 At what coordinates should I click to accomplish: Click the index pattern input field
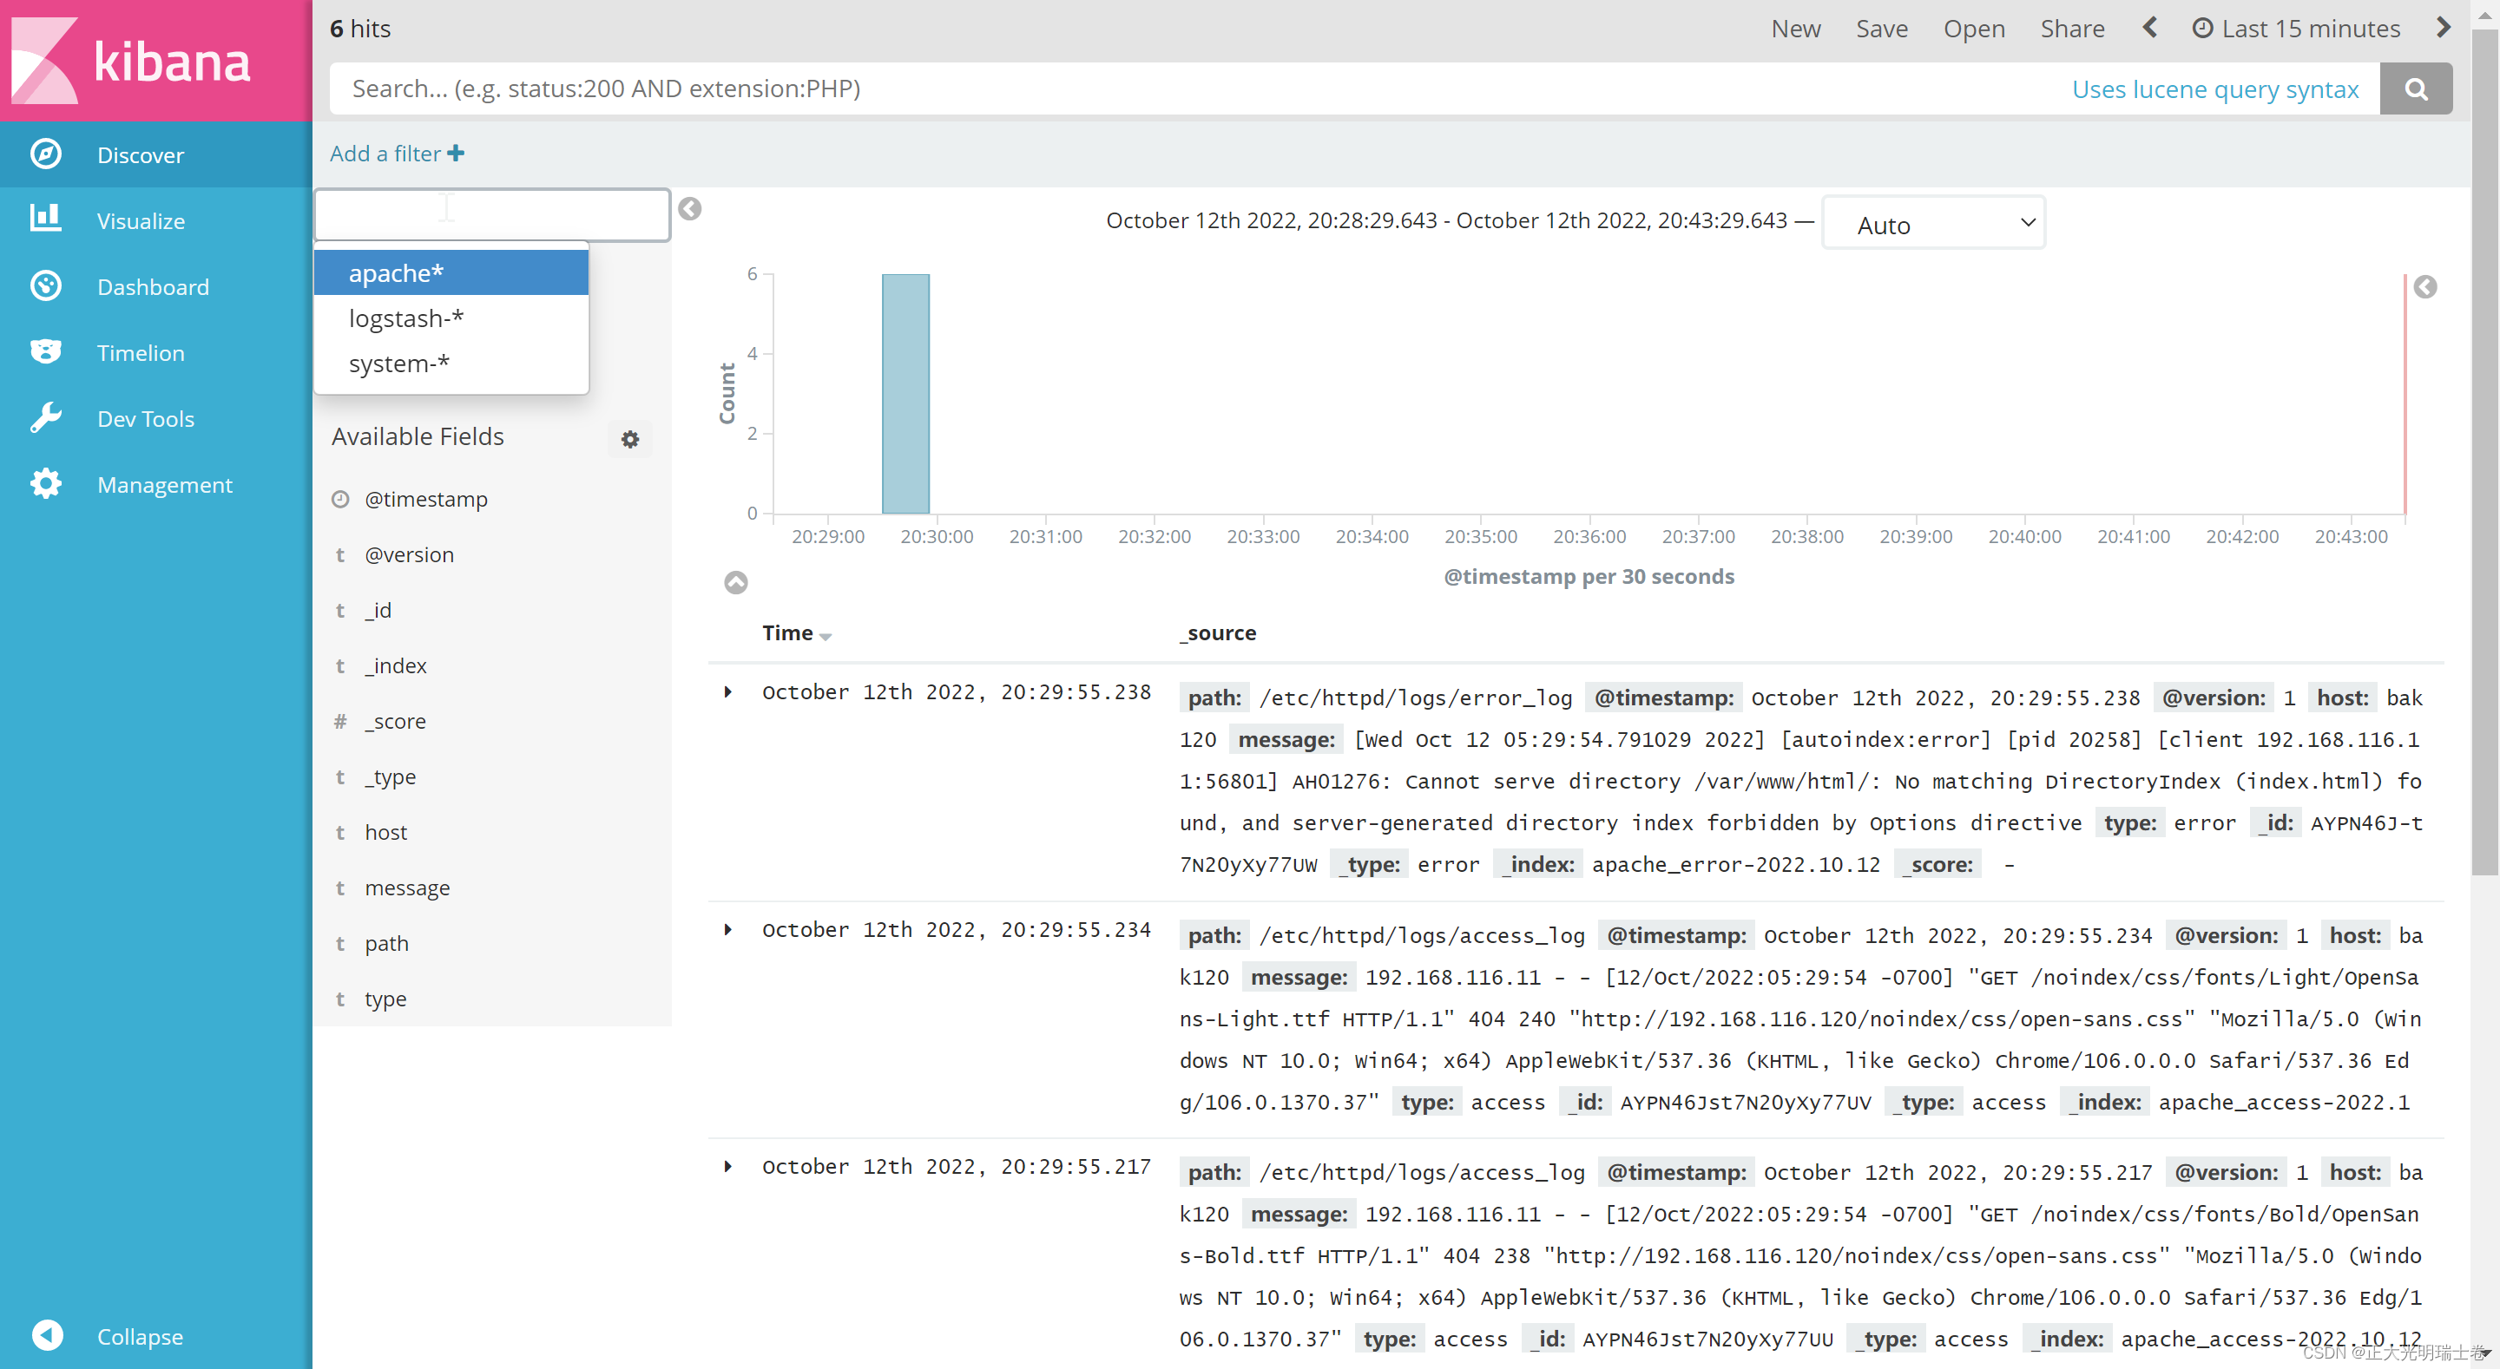coord(492,213)
